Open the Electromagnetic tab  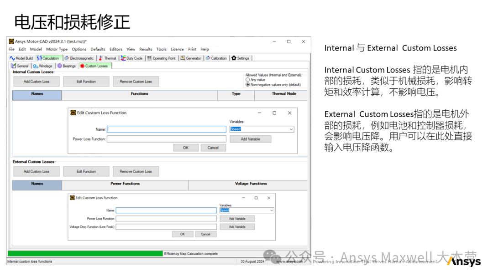pos(79,58)
